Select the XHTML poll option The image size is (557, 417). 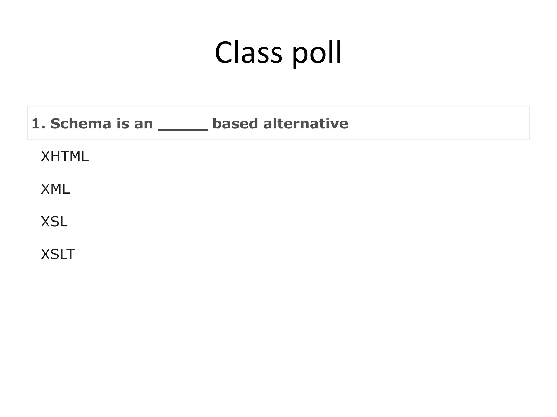pyautogui.click(x=65, y=157)
